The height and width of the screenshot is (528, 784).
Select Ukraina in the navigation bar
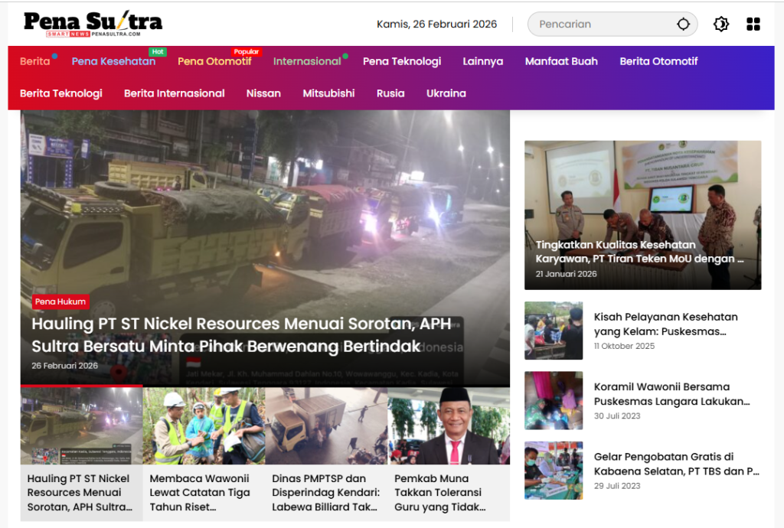[x=446, y=93]
